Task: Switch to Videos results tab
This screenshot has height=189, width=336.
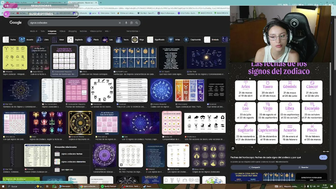Action: pos(62,31)
